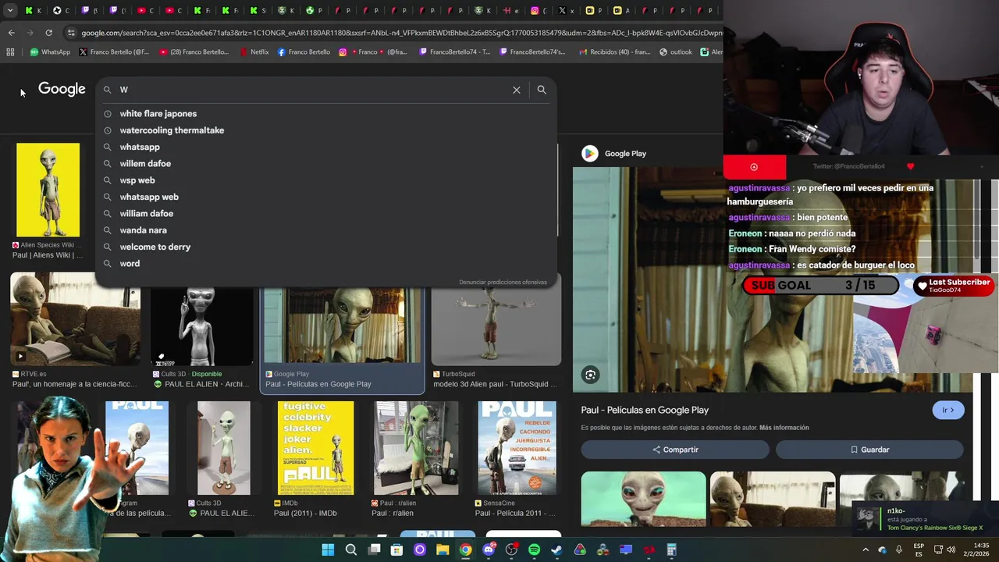Reload the page with the browser refresh icon
The height and width of the screenshot is (562, 999).
[x=48, y=33]
